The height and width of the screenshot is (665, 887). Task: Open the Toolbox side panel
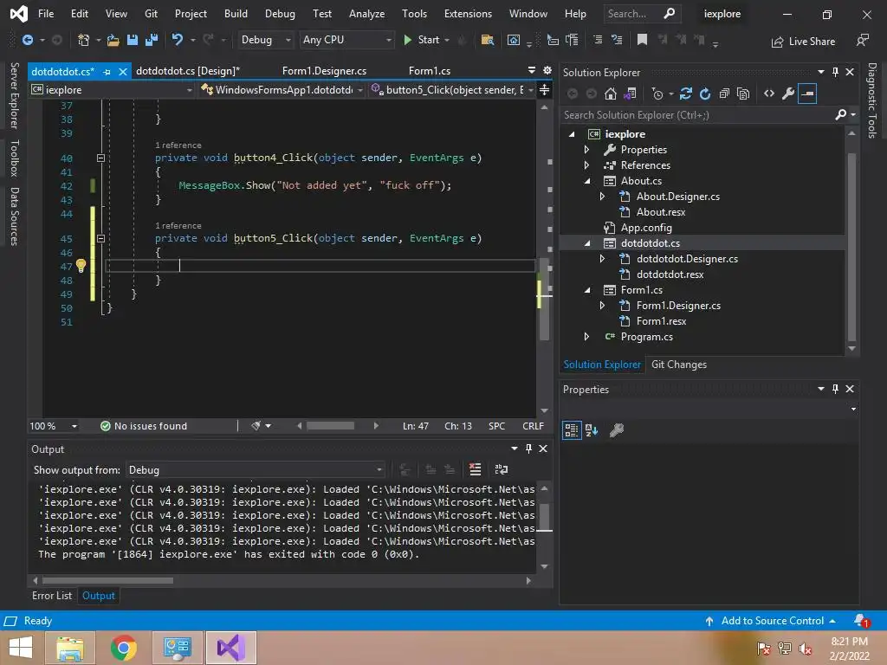14,158
